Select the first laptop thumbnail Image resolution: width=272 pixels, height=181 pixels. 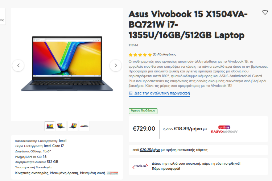[x=50, y=126]
